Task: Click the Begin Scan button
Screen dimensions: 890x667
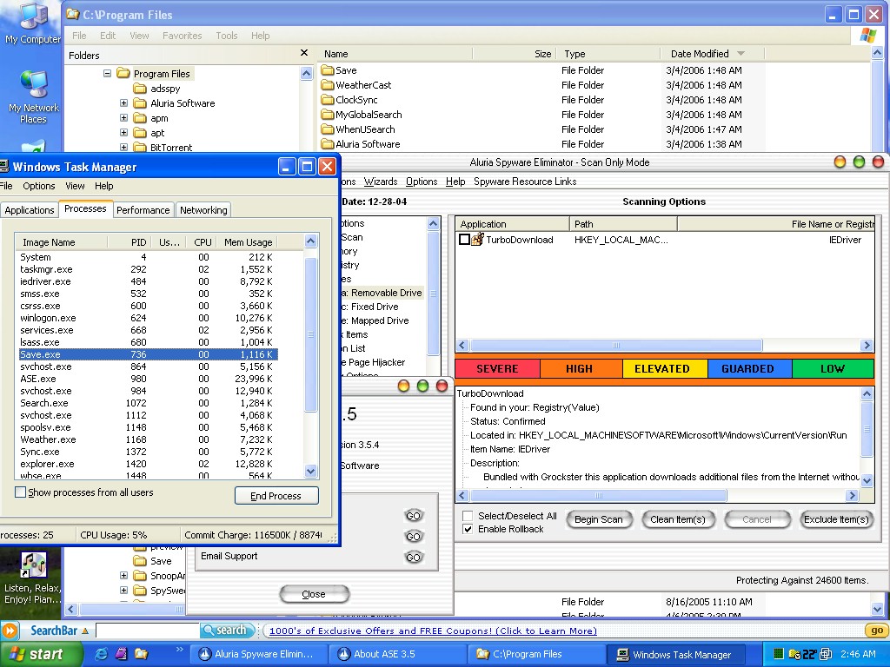Action: pos(598,519)
